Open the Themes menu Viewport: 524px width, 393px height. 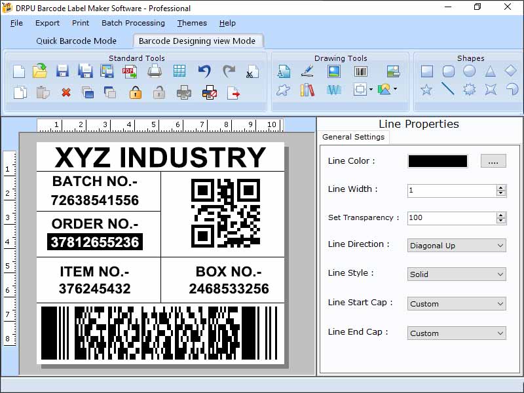(x=192, y=23)
